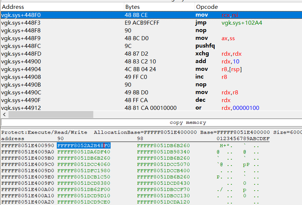Select the inc r8 row
Image resolution: width=302 pixels, height=205 pixels.
(x=151, y=77)
